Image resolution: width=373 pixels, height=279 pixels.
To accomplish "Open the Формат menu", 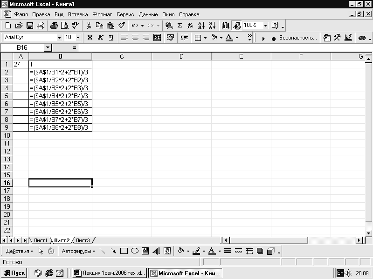I will click(x=102, y=14).
